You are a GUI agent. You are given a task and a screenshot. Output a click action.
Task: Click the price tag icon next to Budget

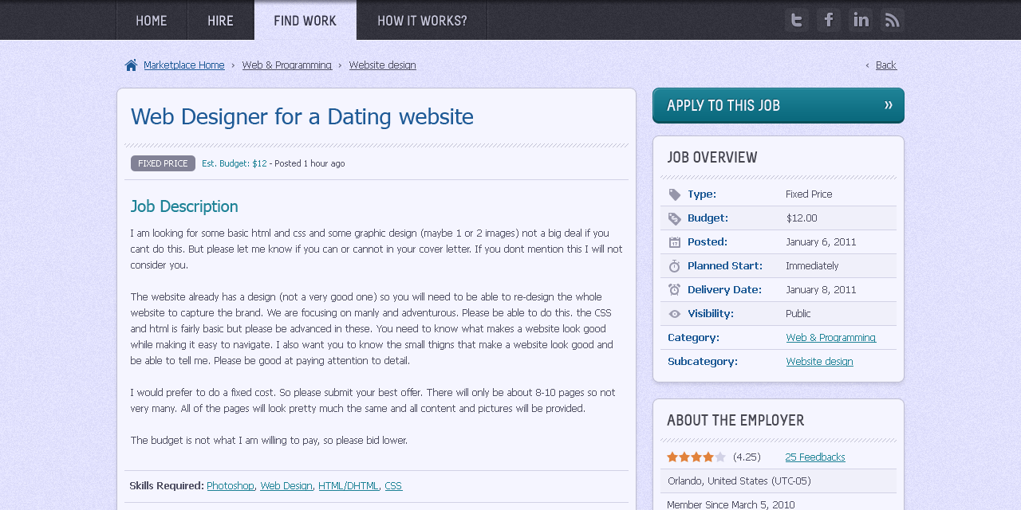click(674, 218)
